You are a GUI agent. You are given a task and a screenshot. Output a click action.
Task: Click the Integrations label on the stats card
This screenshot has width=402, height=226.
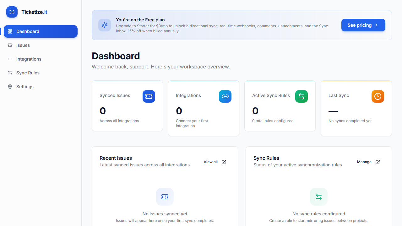point(188,95)
